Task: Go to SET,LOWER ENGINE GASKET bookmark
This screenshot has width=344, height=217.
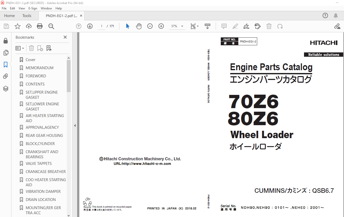Action: 42,107
